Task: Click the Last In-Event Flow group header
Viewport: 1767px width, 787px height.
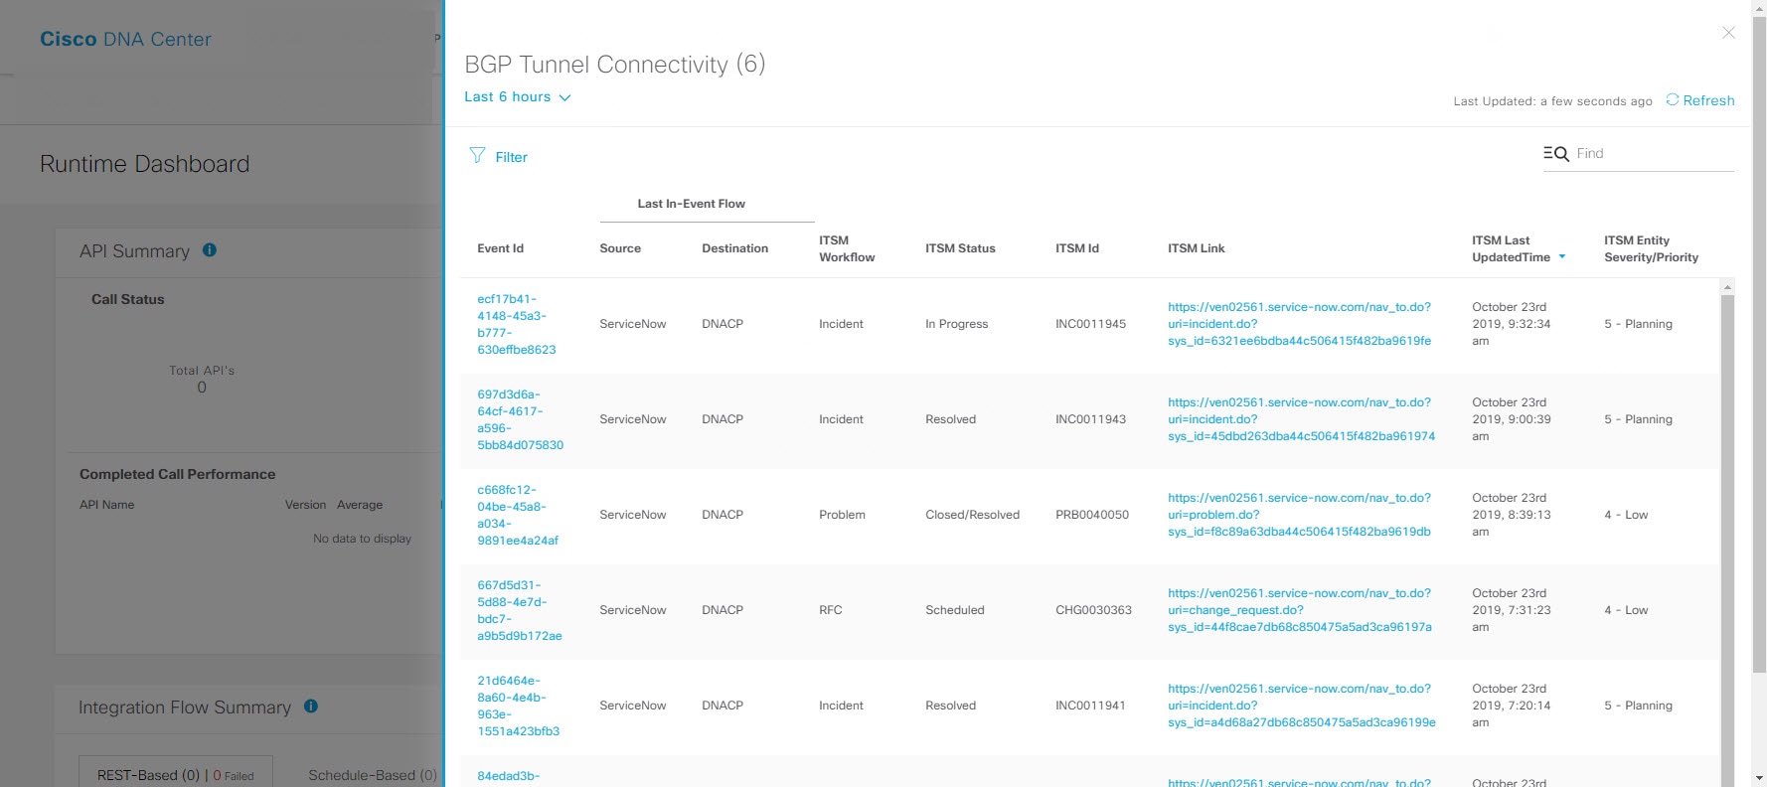Action: (692, 204)
